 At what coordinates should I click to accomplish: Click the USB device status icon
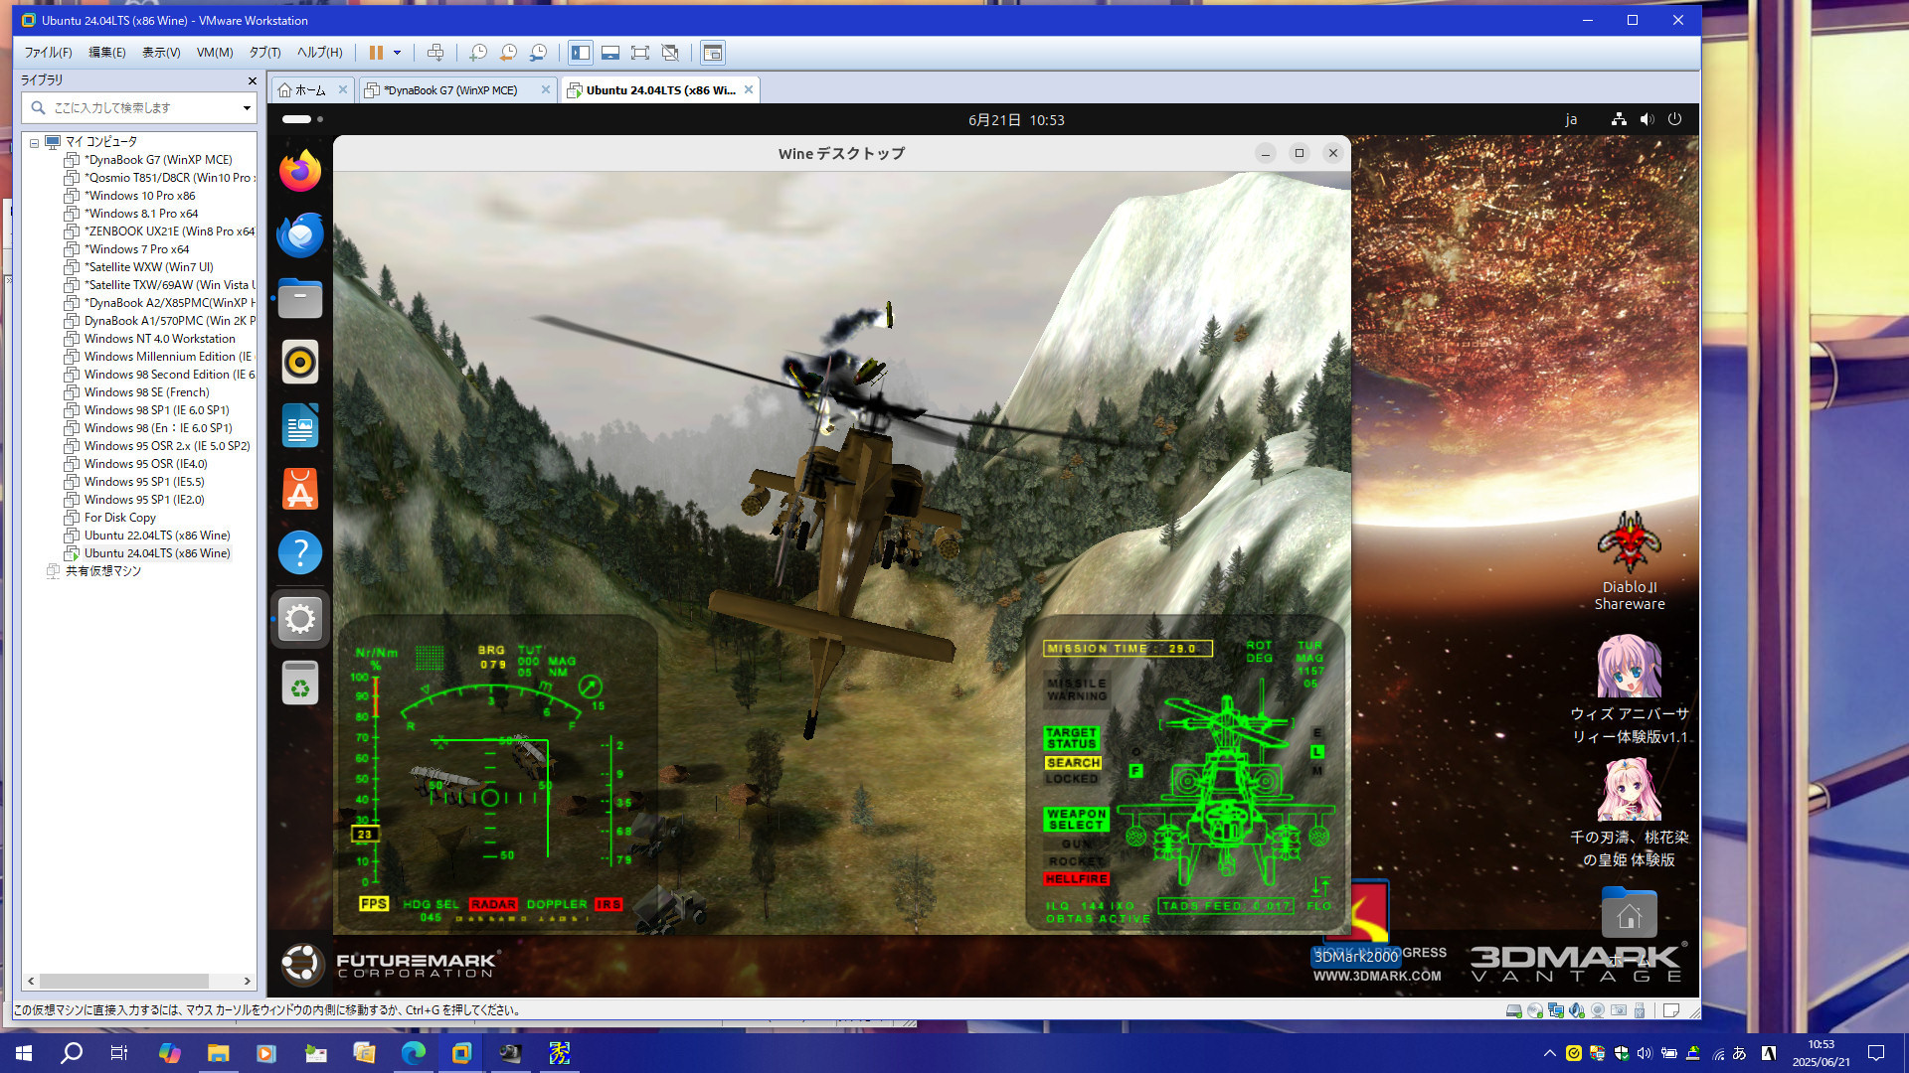(1639, 1010)
